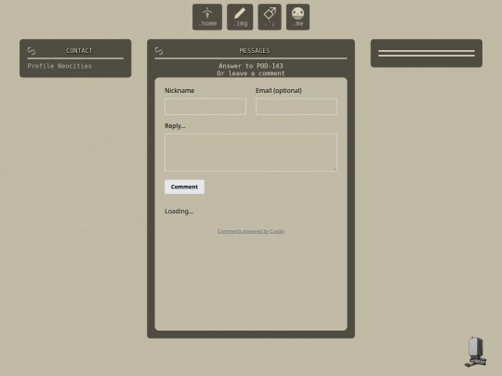502x376 pixels.
Task: Click the 'Or leave a comment' text
Action: click(251, 73)
